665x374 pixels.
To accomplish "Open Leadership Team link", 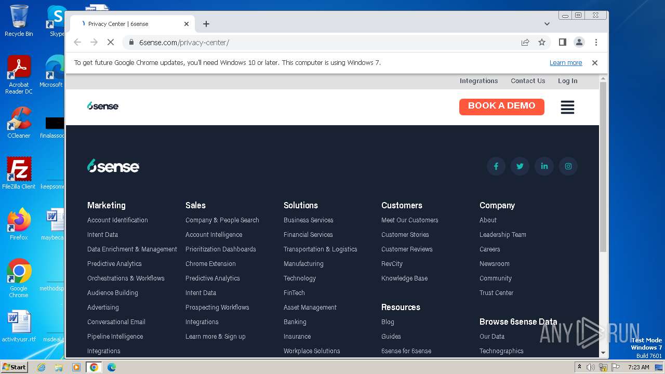I will click(503, 235).
